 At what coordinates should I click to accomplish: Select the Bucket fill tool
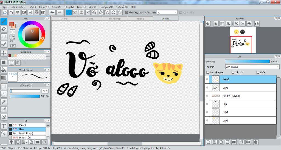[4, 70]
